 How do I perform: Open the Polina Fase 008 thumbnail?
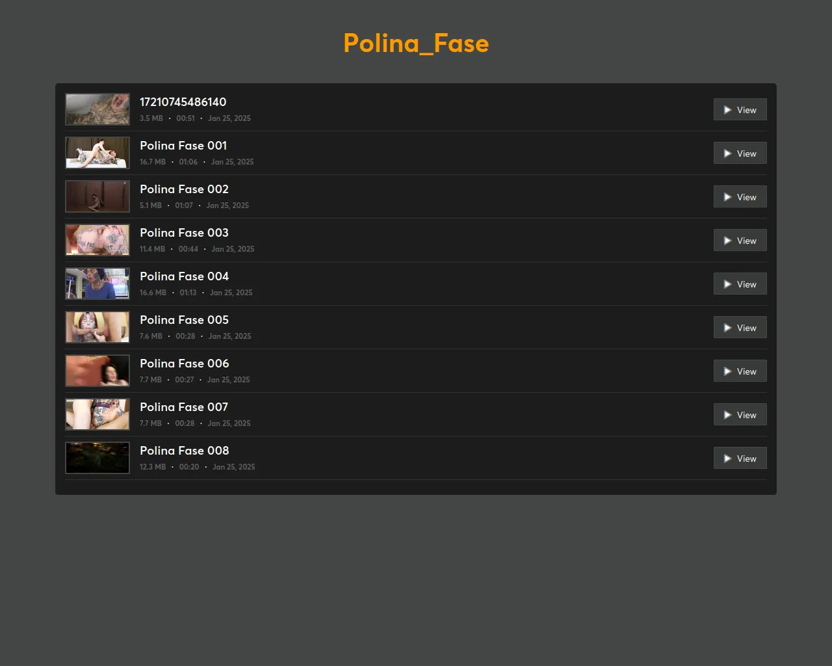[97, 458]
